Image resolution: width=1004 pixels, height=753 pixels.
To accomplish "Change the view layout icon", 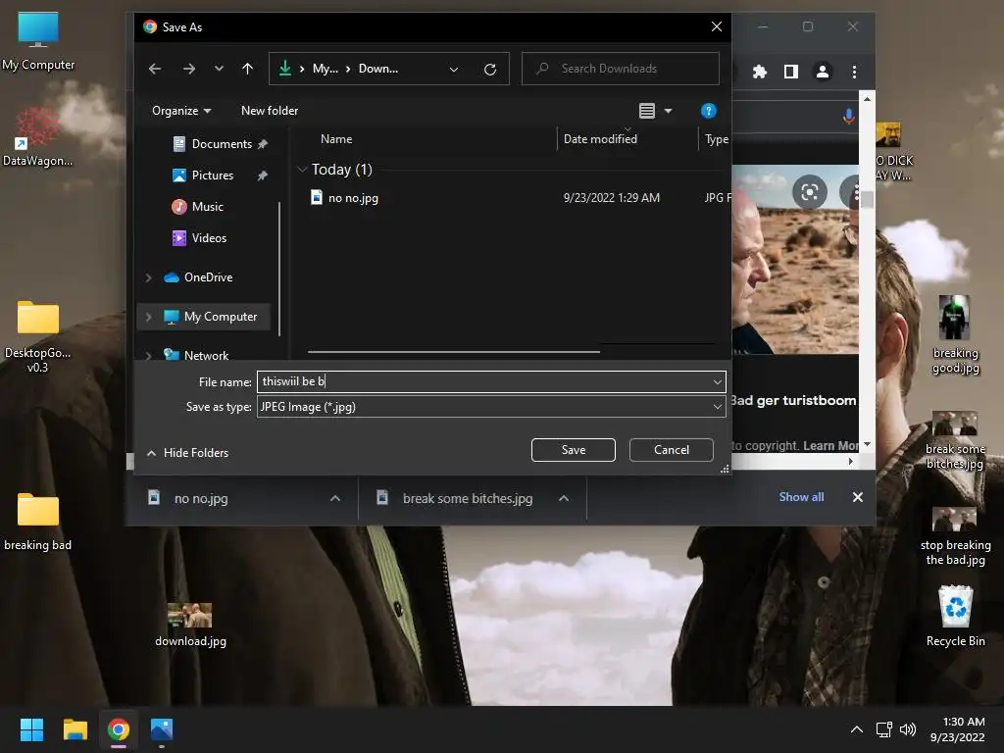I will coord(647,111).
